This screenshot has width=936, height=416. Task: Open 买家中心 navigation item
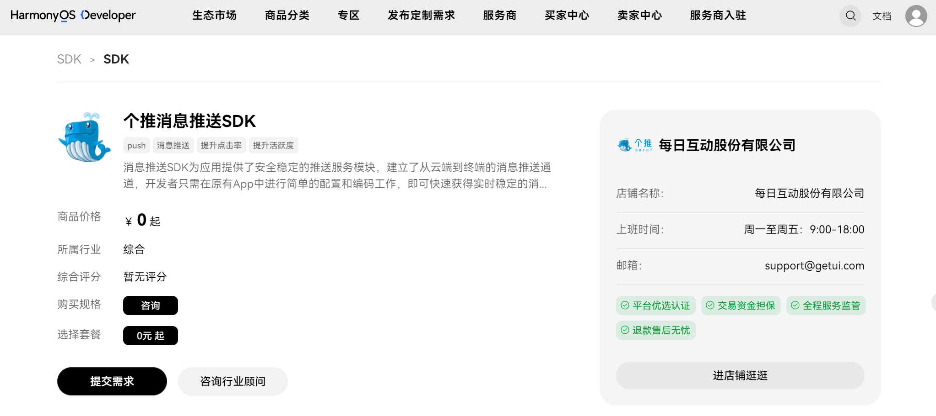coord(567,16)
